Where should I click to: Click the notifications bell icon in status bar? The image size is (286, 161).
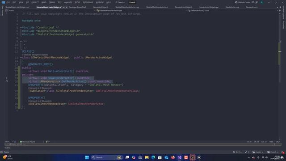[x=282, y=152]
